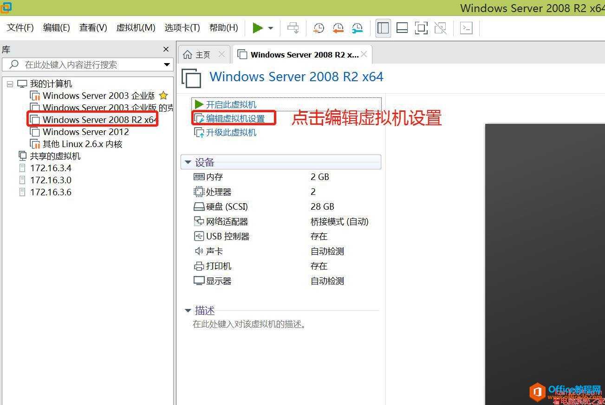Collapse the 描述 description section
This screenshot has height=405, width=605.
coord(188,310)
